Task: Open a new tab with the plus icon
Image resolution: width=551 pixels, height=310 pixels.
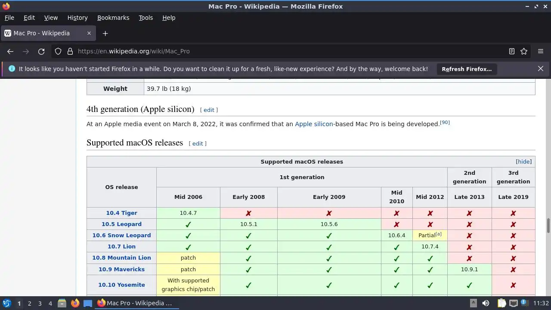Action: click(105, 33)
